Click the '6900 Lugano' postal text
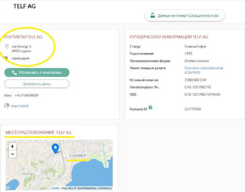Screen dimensions: 245x192 click(x=21, y=51)
